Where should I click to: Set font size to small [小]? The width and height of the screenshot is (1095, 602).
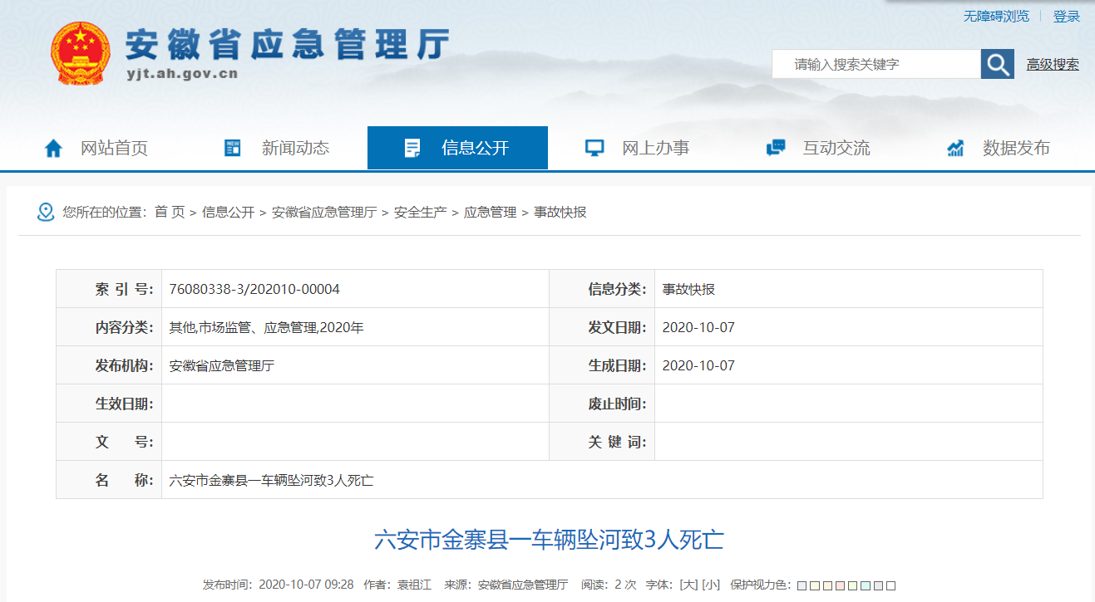coord(711,585)
